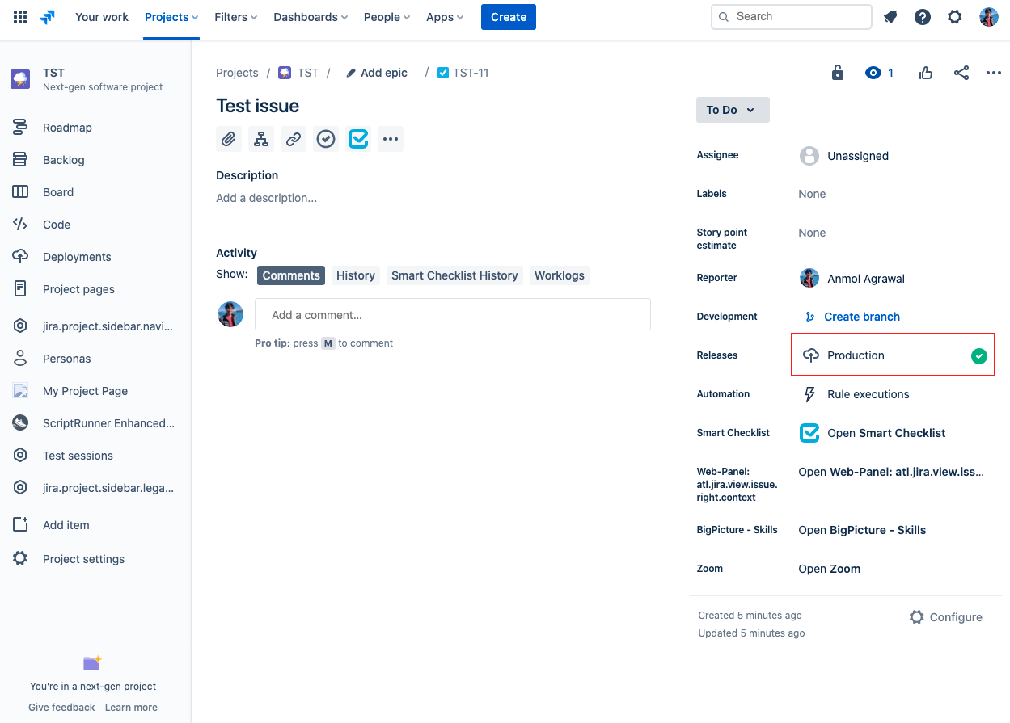Click the thumbs up vote icon
The height and width of the screenshot is (723, 1010).
coord(926,73)
